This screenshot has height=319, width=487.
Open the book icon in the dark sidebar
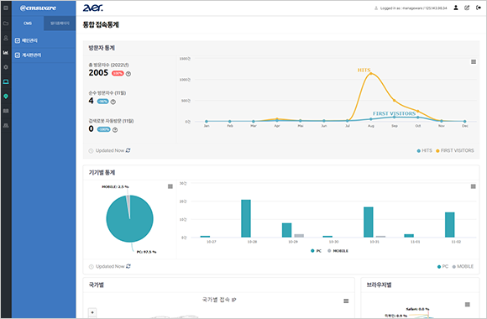[x=6, y=111]
